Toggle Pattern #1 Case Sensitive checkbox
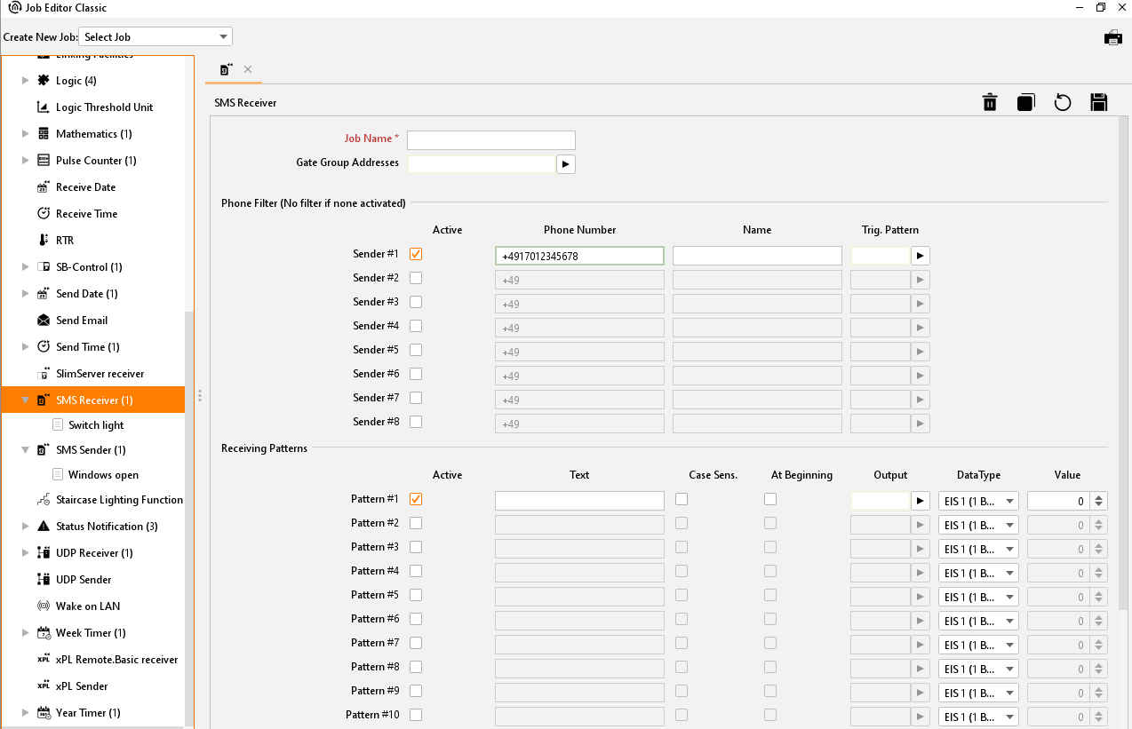 click(x=682, y=499)
